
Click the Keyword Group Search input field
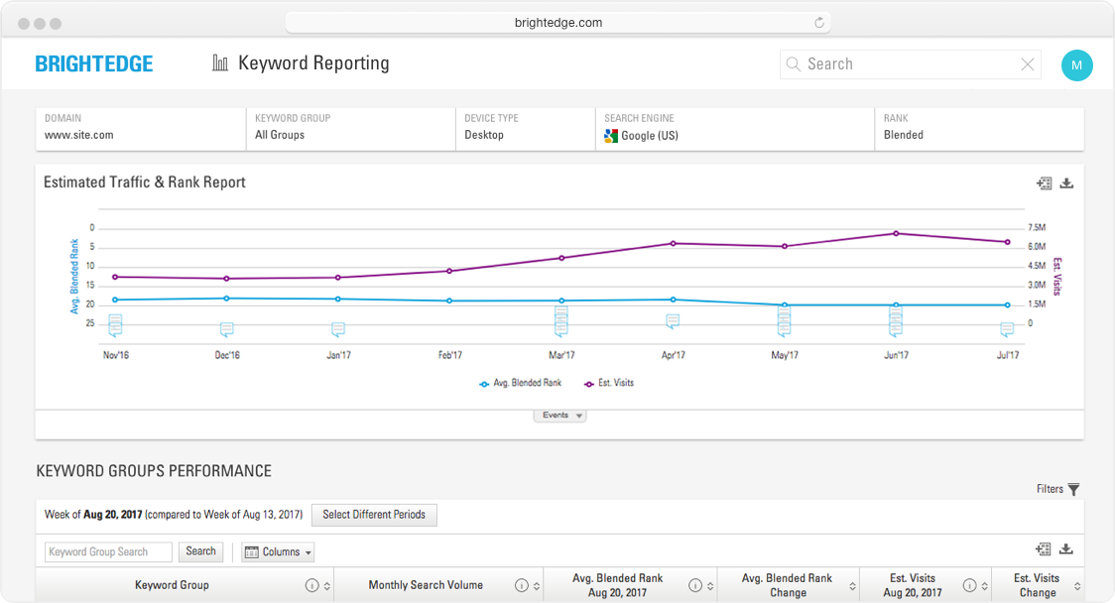pos(108,552)
